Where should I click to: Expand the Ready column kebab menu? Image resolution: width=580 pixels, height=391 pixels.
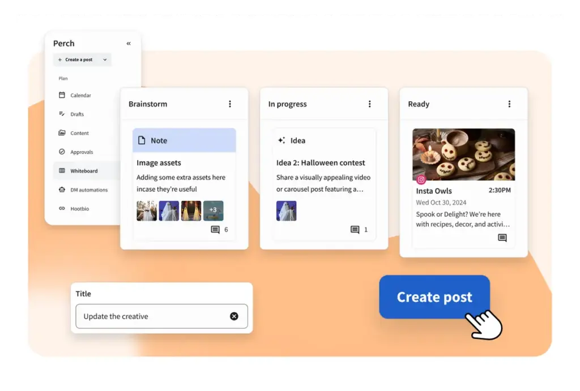tap(509, 104)
